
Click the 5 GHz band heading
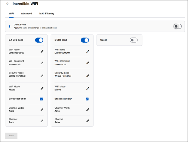coord(61,40)
